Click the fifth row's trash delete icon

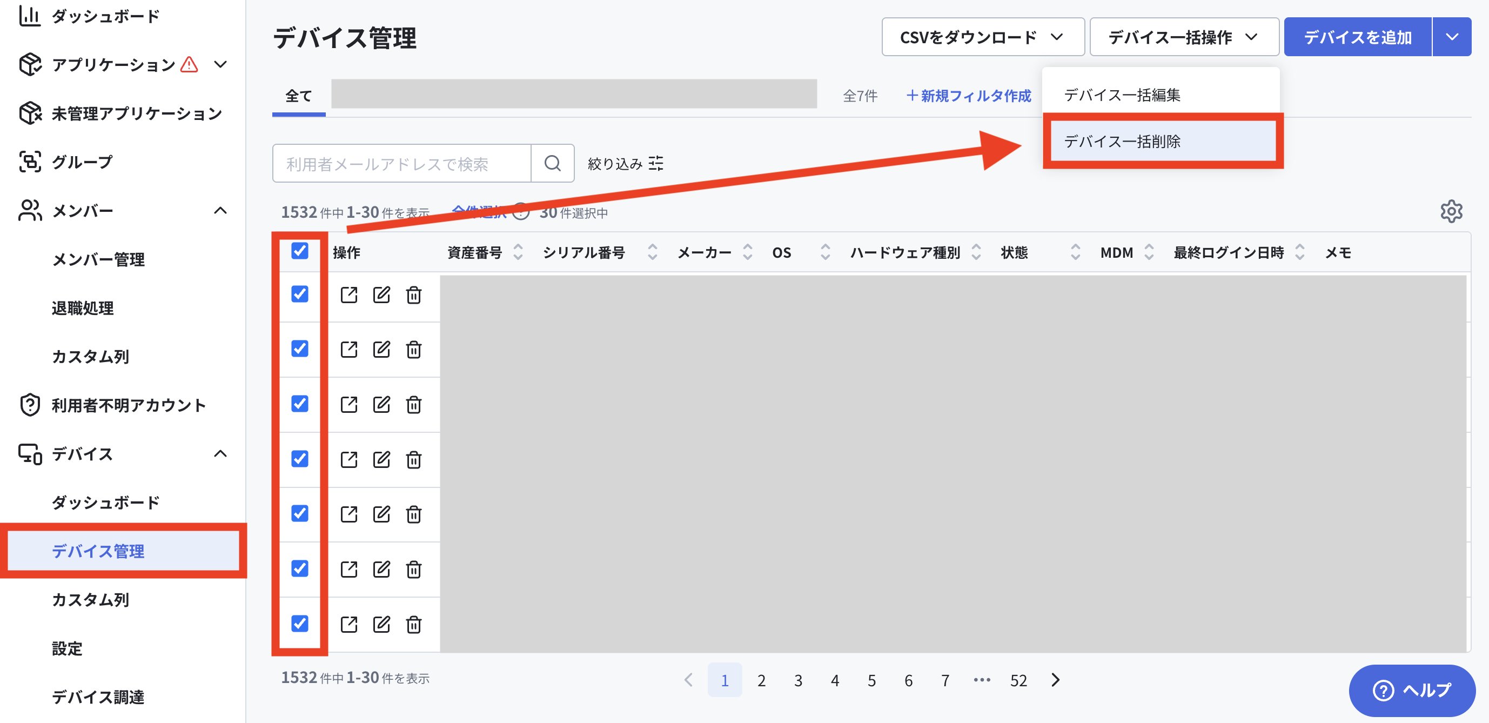click(414, 514)
